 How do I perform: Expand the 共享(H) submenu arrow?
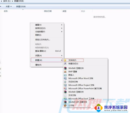[x=62, y=55]
